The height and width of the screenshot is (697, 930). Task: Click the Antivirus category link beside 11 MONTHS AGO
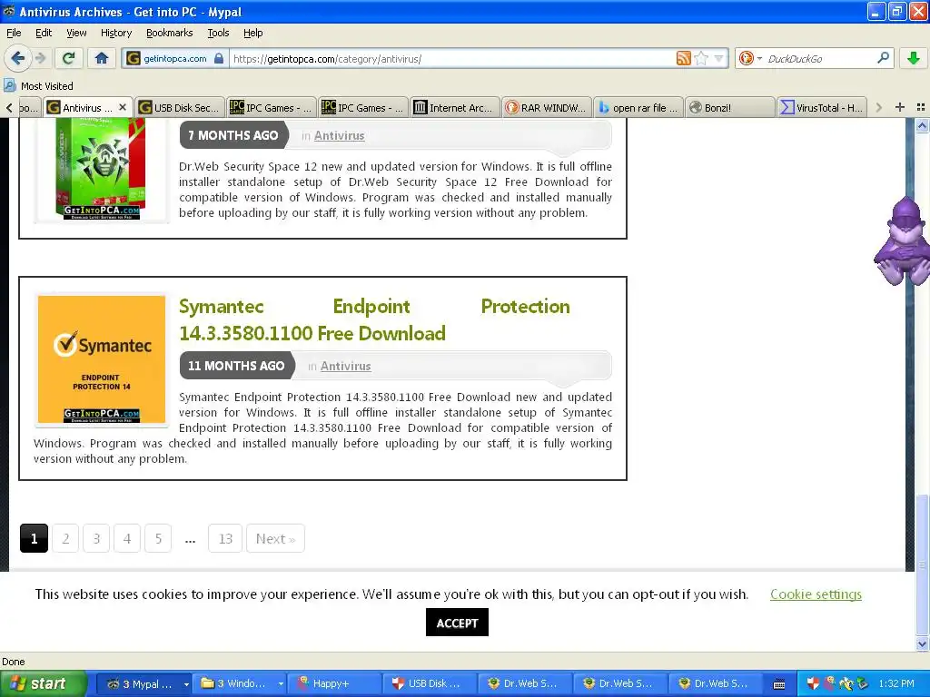pyautogui.click(x=346, y=366)
